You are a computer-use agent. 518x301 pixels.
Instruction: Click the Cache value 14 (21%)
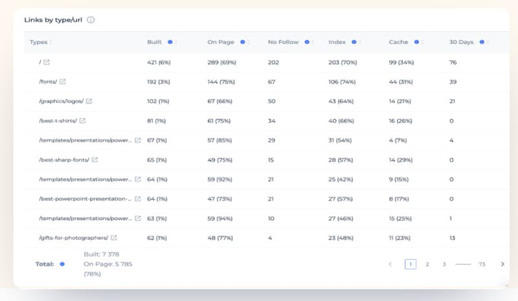[400, 101]
